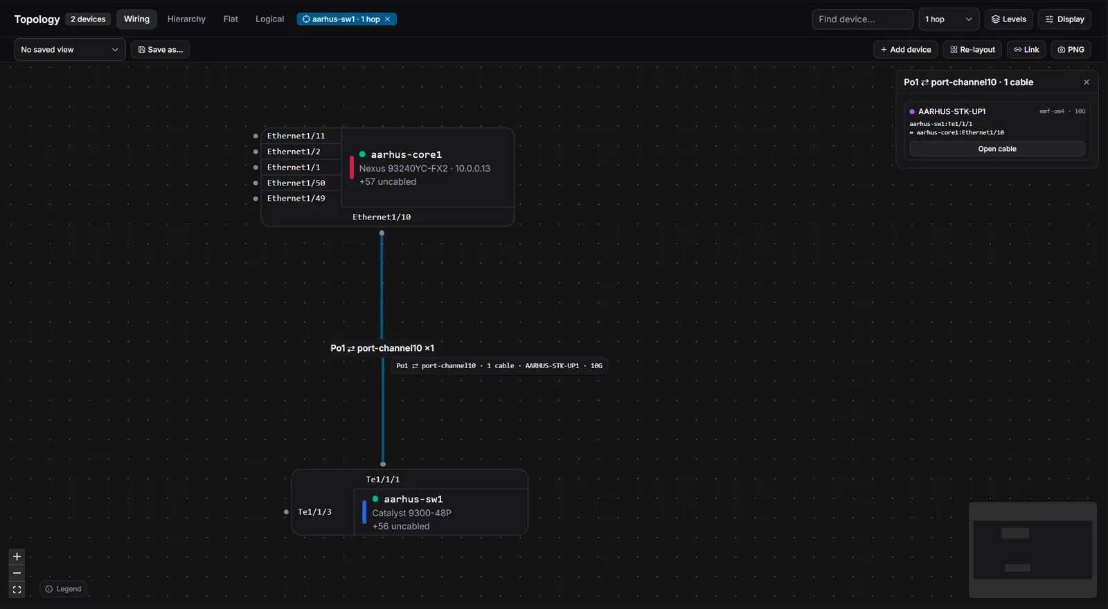The width and height of the screenshot is (1108, 609).
Task: Expand the No saved view dropdown
Action: [70, 50]
